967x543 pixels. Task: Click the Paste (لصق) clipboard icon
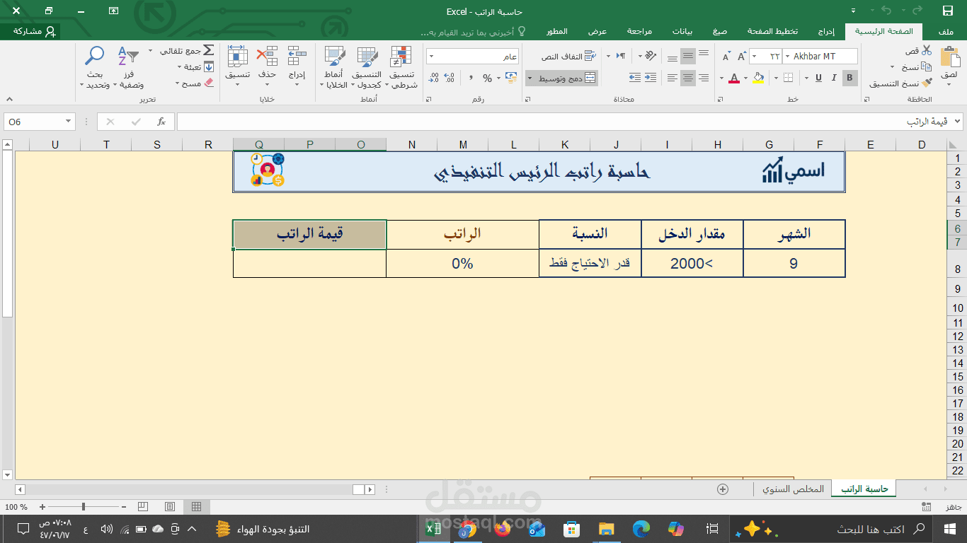[x=950, y=57]
